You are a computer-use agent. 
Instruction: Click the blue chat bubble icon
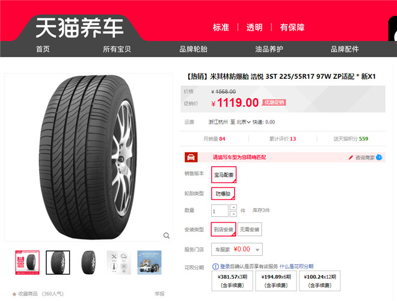(379, 157)
